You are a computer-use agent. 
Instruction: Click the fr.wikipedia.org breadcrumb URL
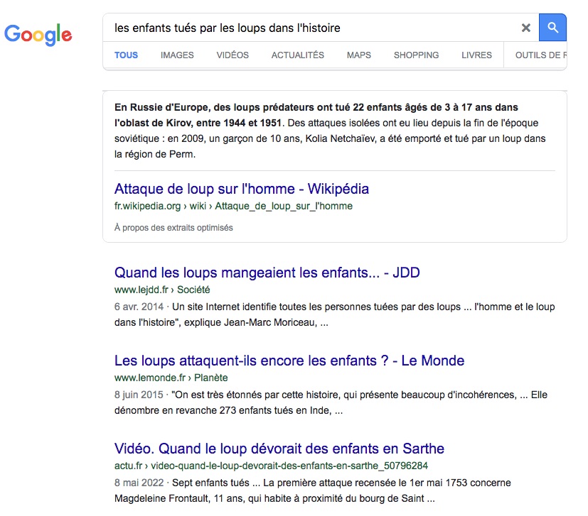[x=233, y=206]
